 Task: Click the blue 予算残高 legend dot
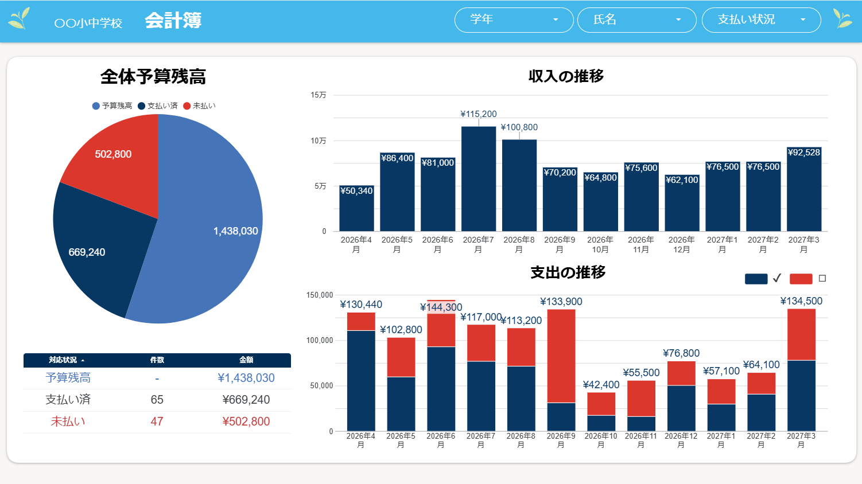pos(96,106)
